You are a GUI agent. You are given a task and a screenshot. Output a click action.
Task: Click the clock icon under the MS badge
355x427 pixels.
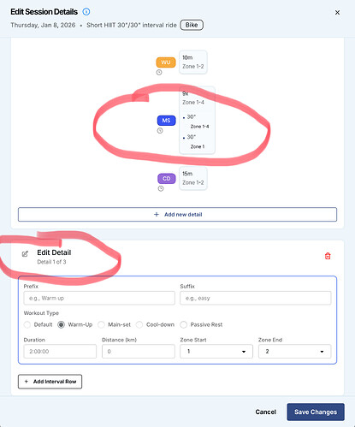(160, 131)
